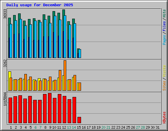This screenshot has height=131, width=168.
Task: Click day 20 weekend label
Action: [103, 127]
